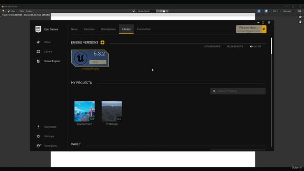Select the Library tab at the top

click(126, 29)
